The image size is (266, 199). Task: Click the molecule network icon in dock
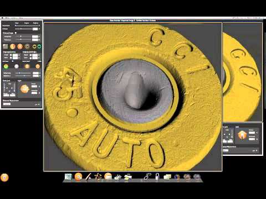pos(98,176)
